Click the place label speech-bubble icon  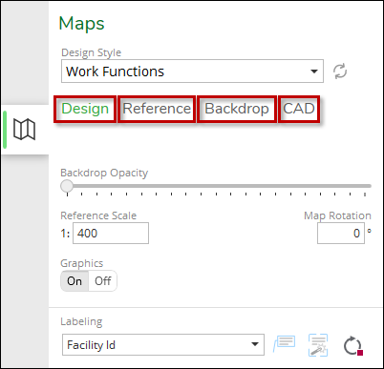pos(285,344)
